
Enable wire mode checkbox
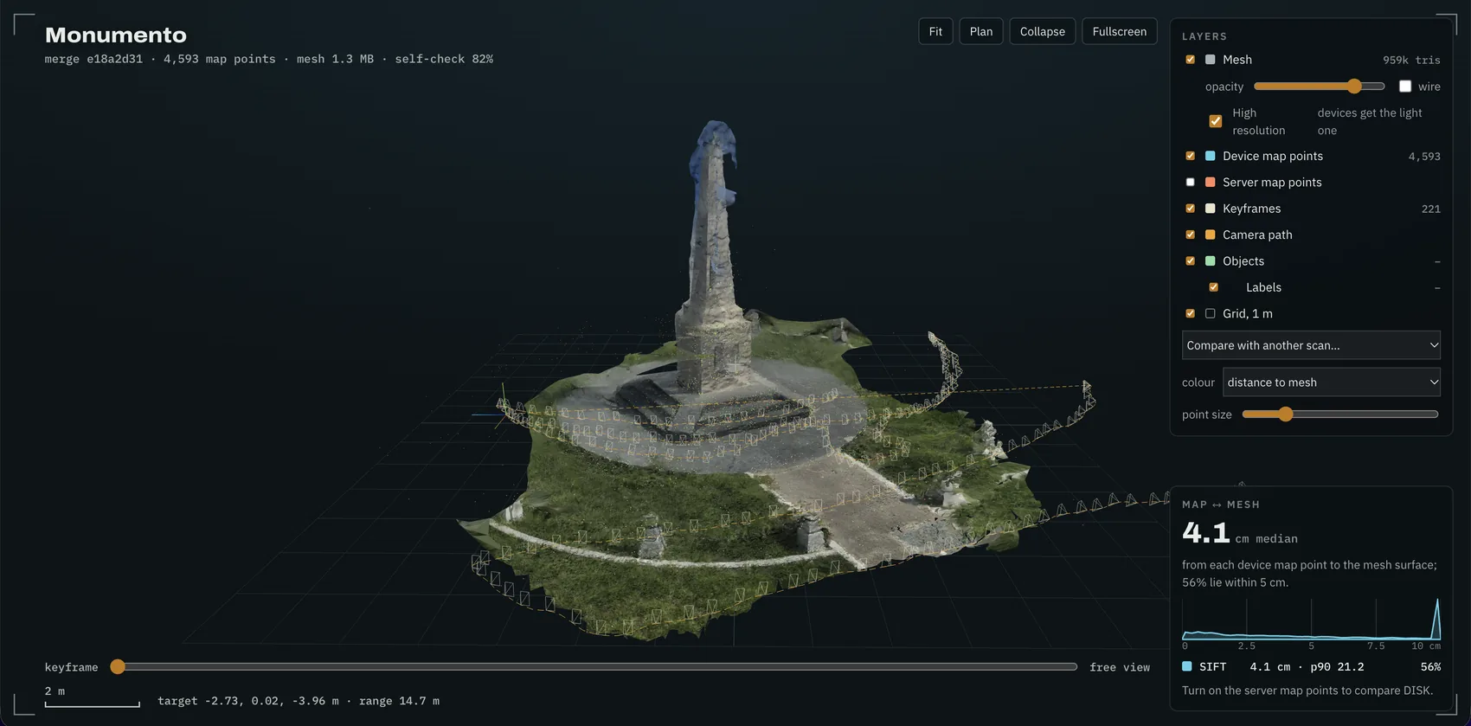pyautogui.click(x=1405, y=87)
